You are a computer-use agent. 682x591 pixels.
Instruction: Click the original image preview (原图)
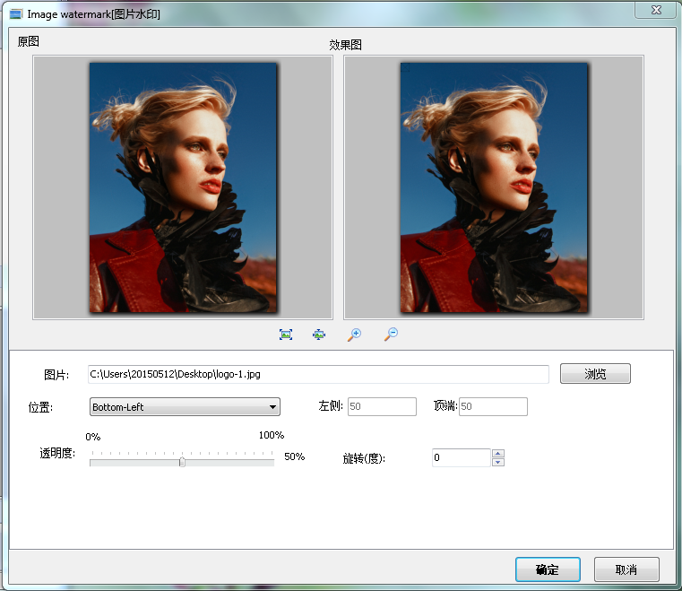183,187
